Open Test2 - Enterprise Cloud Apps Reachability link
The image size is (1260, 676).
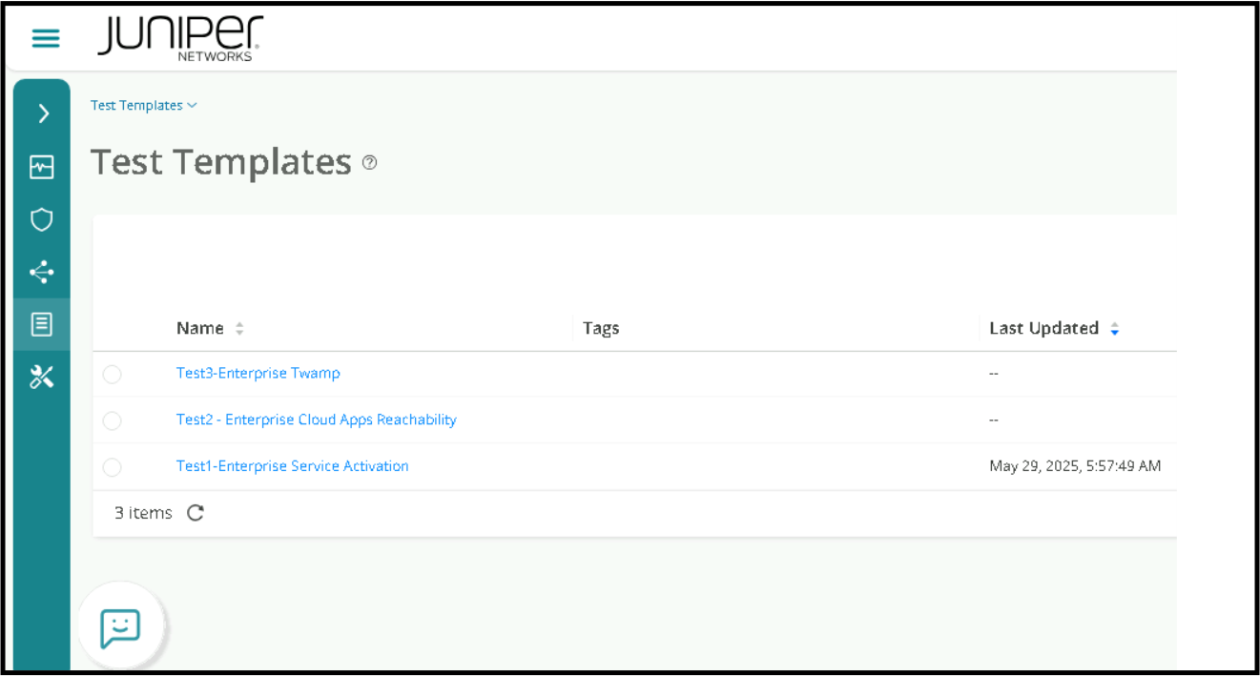coord(316,420)
